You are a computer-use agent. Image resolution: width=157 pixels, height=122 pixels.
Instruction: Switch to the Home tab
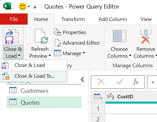click(41, 19)
